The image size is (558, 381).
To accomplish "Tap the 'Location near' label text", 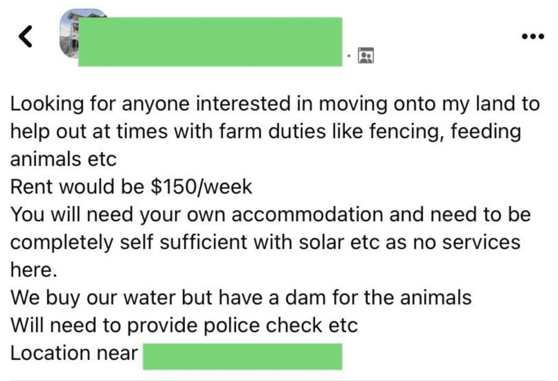I will click(x=74, y=353).
